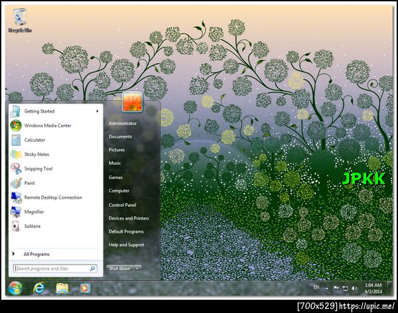Select the Remote Desktop Connection label
398x313 pixels.
[x=53, y=198]
